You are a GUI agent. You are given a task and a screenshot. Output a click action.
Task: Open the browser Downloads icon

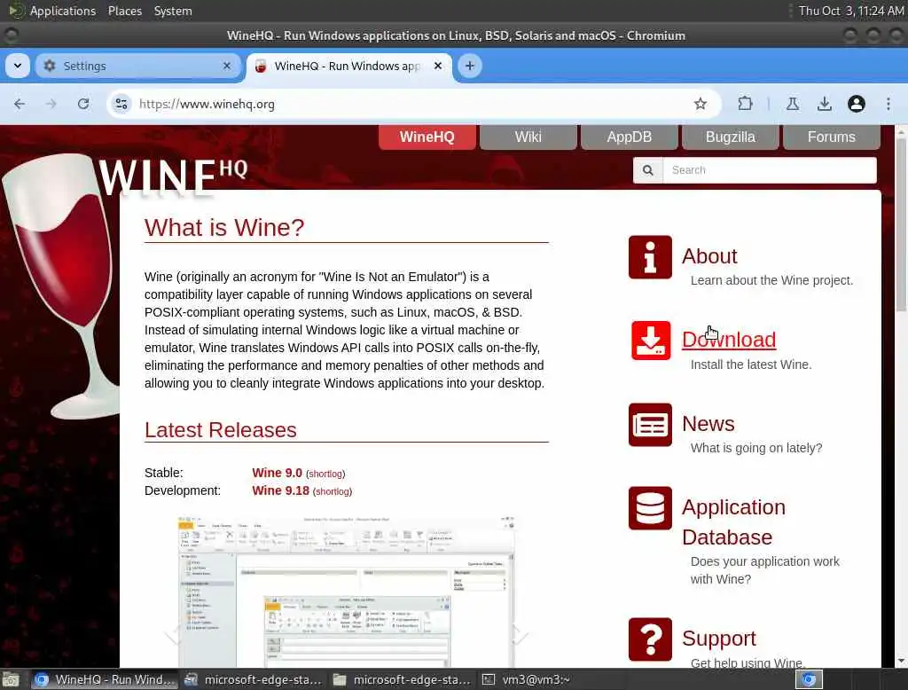[x=824, y=105]
